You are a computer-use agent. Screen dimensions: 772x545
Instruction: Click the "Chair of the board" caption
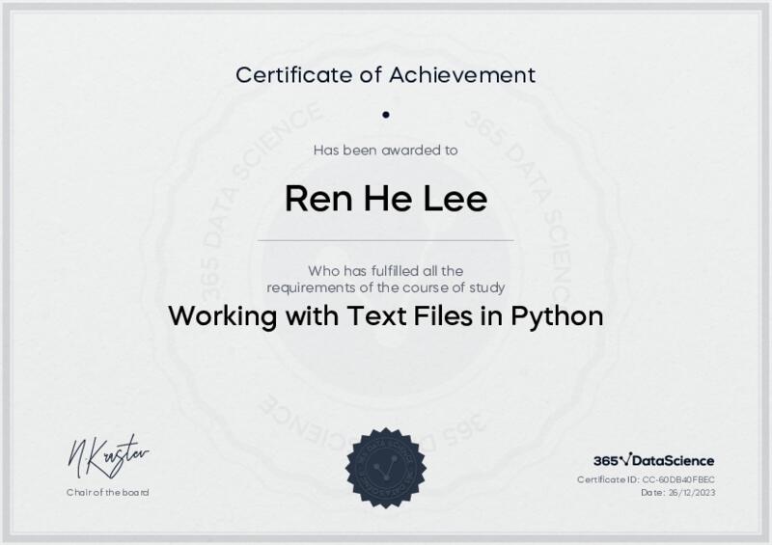pyautogui.click(x=107, y=493)
